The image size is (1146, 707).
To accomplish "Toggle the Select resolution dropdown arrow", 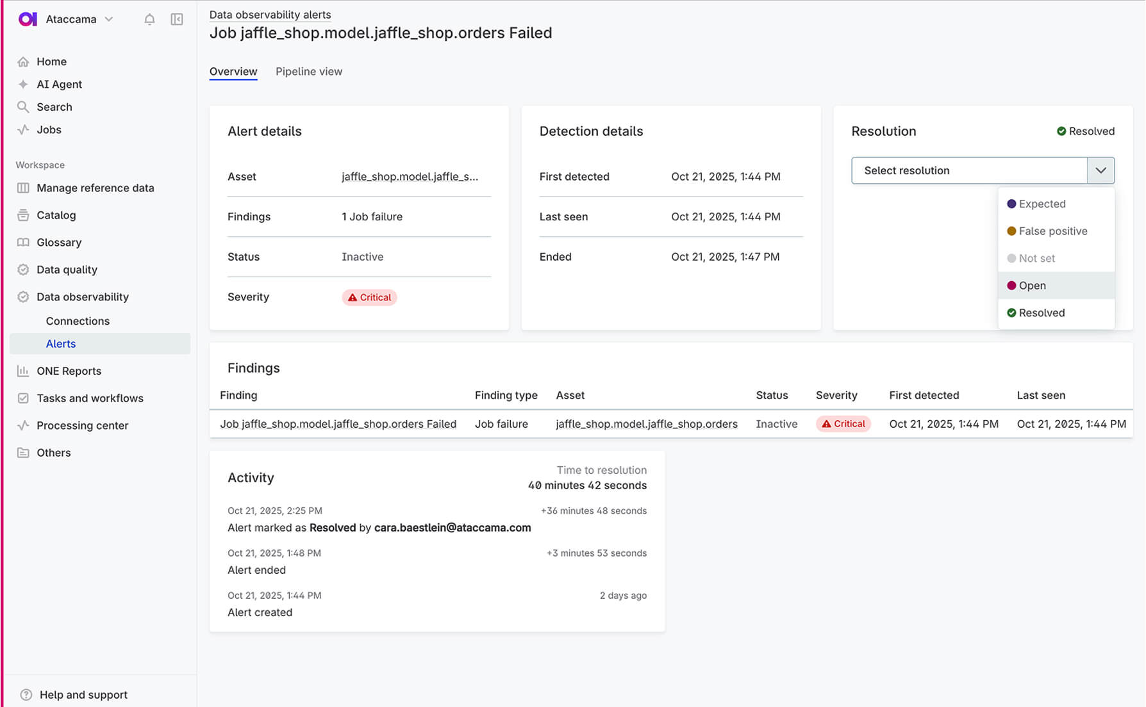I will [x=1100, y=170].
